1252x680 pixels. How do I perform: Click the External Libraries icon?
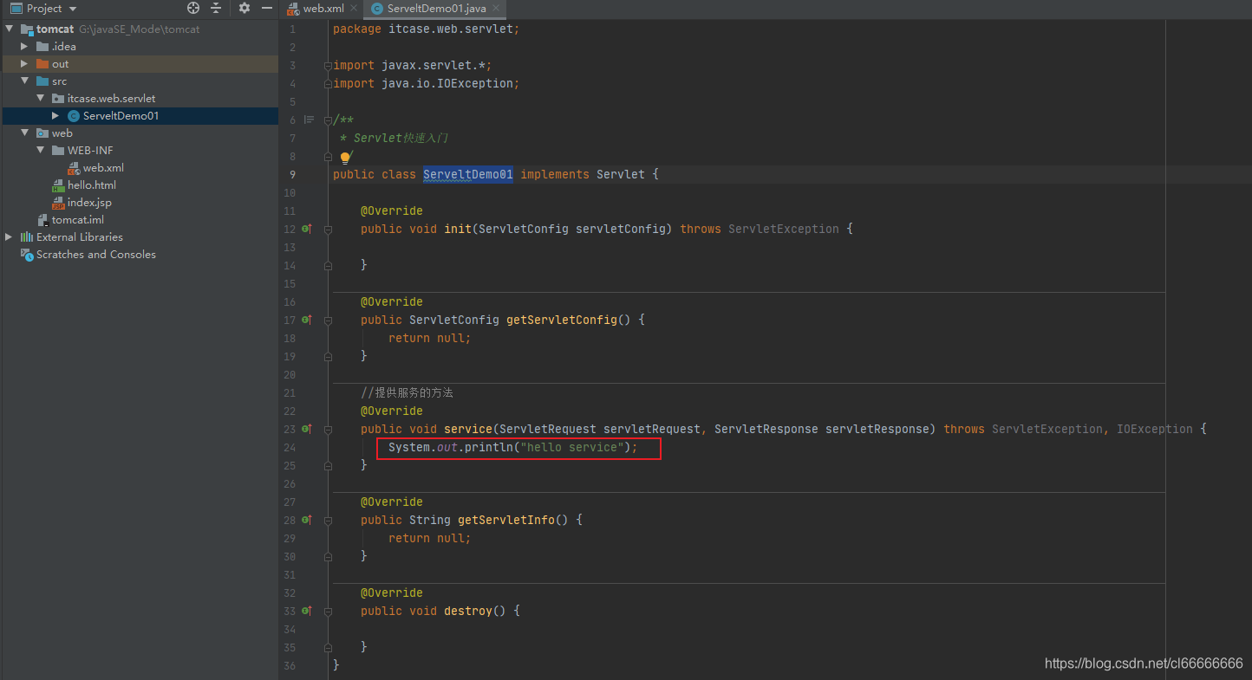pyautogui.click(x=27, y=237)
